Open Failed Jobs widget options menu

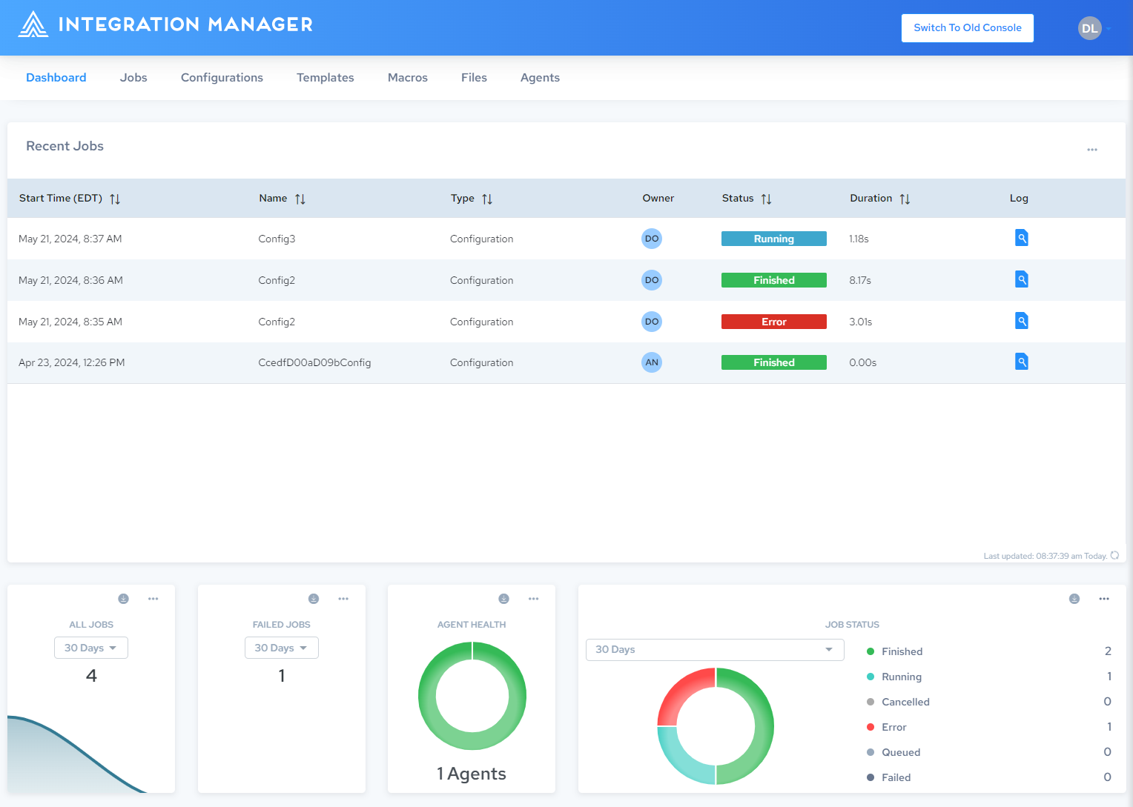click(x=343, y=599)
